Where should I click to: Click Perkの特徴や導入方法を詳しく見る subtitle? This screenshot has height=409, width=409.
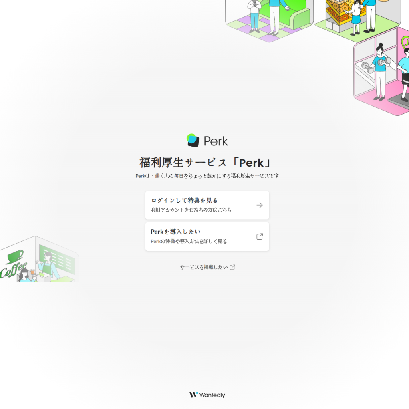click(x=189, y=241)
